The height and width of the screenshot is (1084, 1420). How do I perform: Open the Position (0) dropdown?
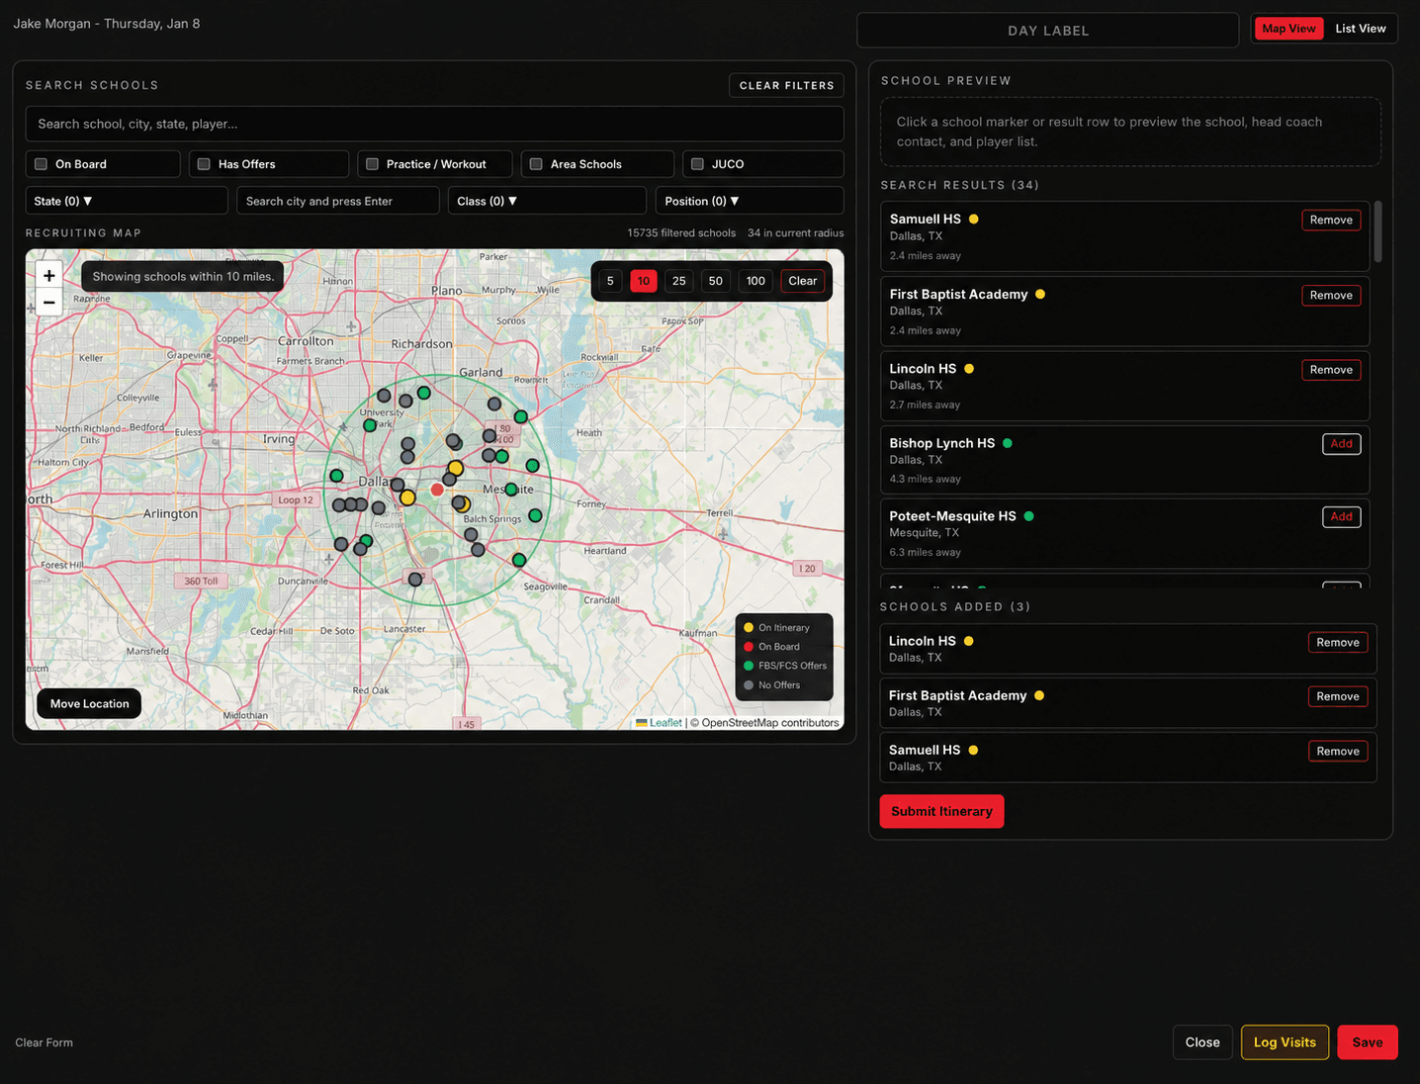pos(750,201)
